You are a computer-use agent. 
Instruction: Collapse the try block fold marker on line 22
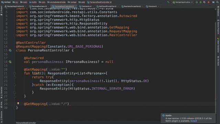(x=14, y=77)
